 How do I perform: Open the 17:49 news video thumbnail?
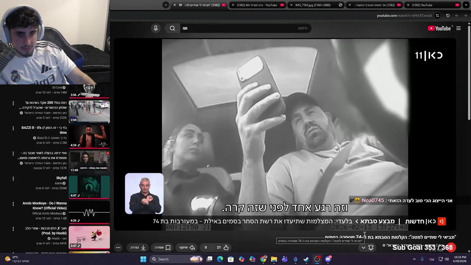click(x=89, y=162)
